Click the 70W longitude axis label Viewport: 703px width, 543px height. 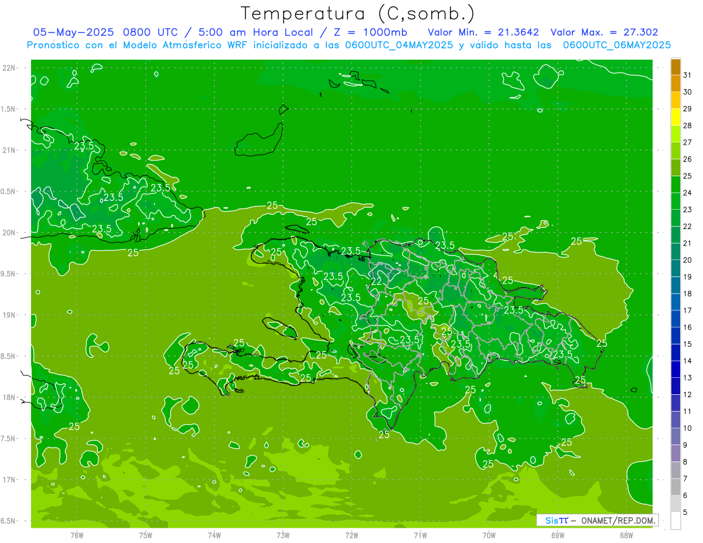click(489, 535)
